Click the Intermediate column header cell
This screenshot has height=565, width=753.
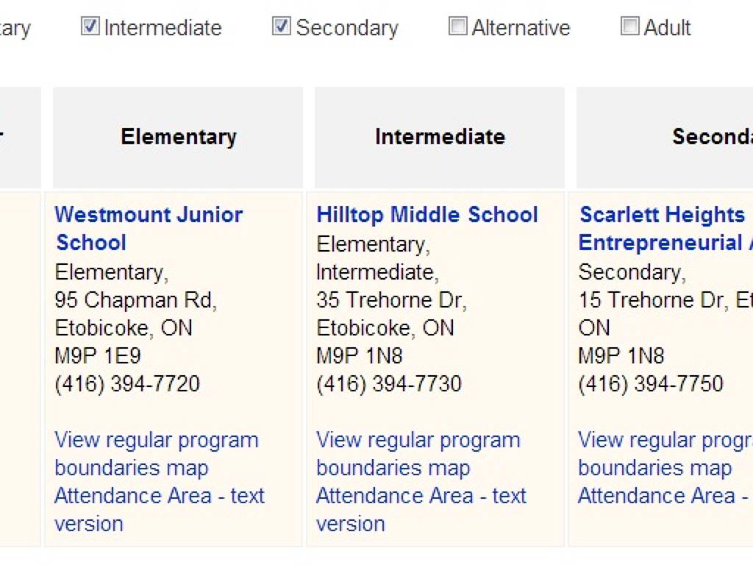(440, 137)
